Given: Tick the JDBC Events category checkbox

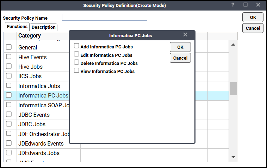Looking at the screenshot, I should (x=9, y=114).
